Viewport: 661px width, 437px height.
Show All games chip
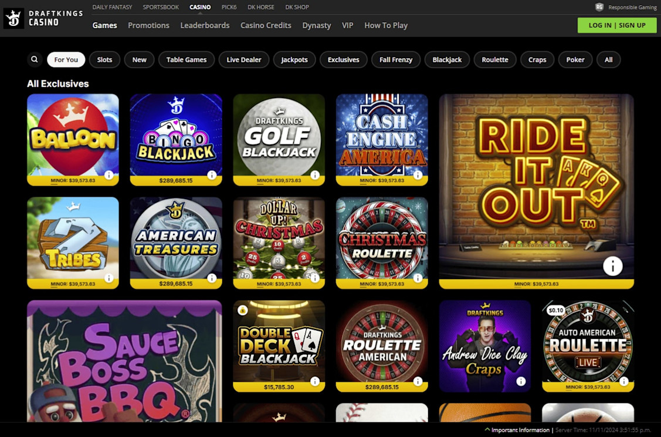click(x=608, y=59)
